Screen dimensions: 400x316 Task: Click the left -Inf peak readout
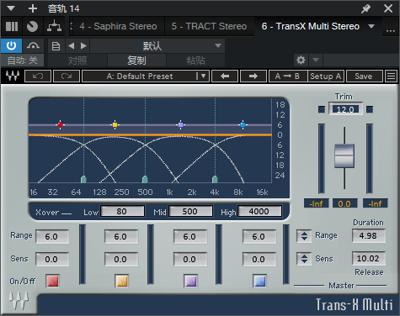pos(317,203)
